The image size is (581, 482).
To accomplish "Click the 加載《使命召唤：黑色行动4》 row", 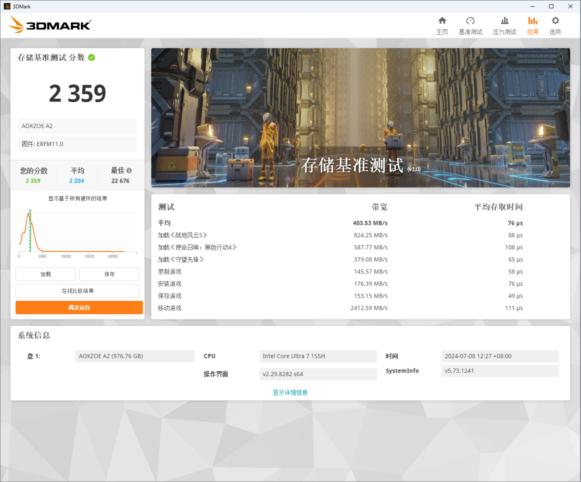I will point(341,247).
